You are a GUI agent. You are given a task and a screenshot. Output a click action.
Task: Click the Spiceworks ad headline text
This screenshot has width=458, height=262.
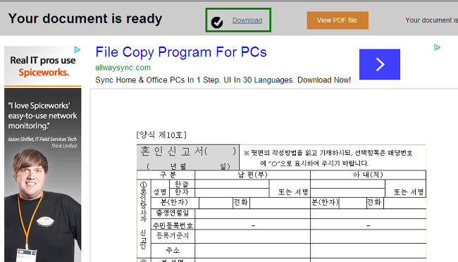(43, 66)
